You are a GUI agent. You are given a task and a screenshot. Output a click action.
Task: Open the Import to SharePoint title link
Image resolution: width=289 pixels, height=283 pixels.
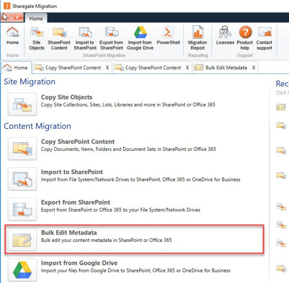pos(72,172)
